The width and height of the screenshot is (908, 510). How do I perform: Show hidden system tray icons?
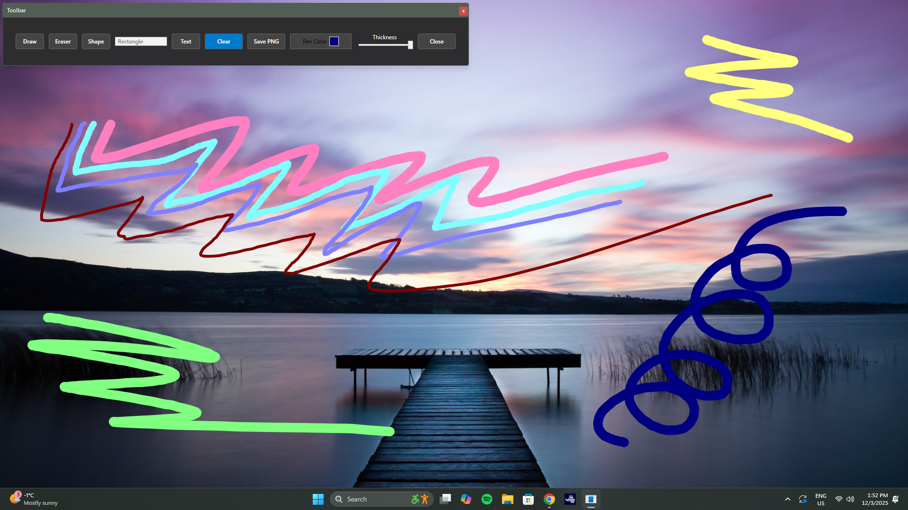[788, 499]
